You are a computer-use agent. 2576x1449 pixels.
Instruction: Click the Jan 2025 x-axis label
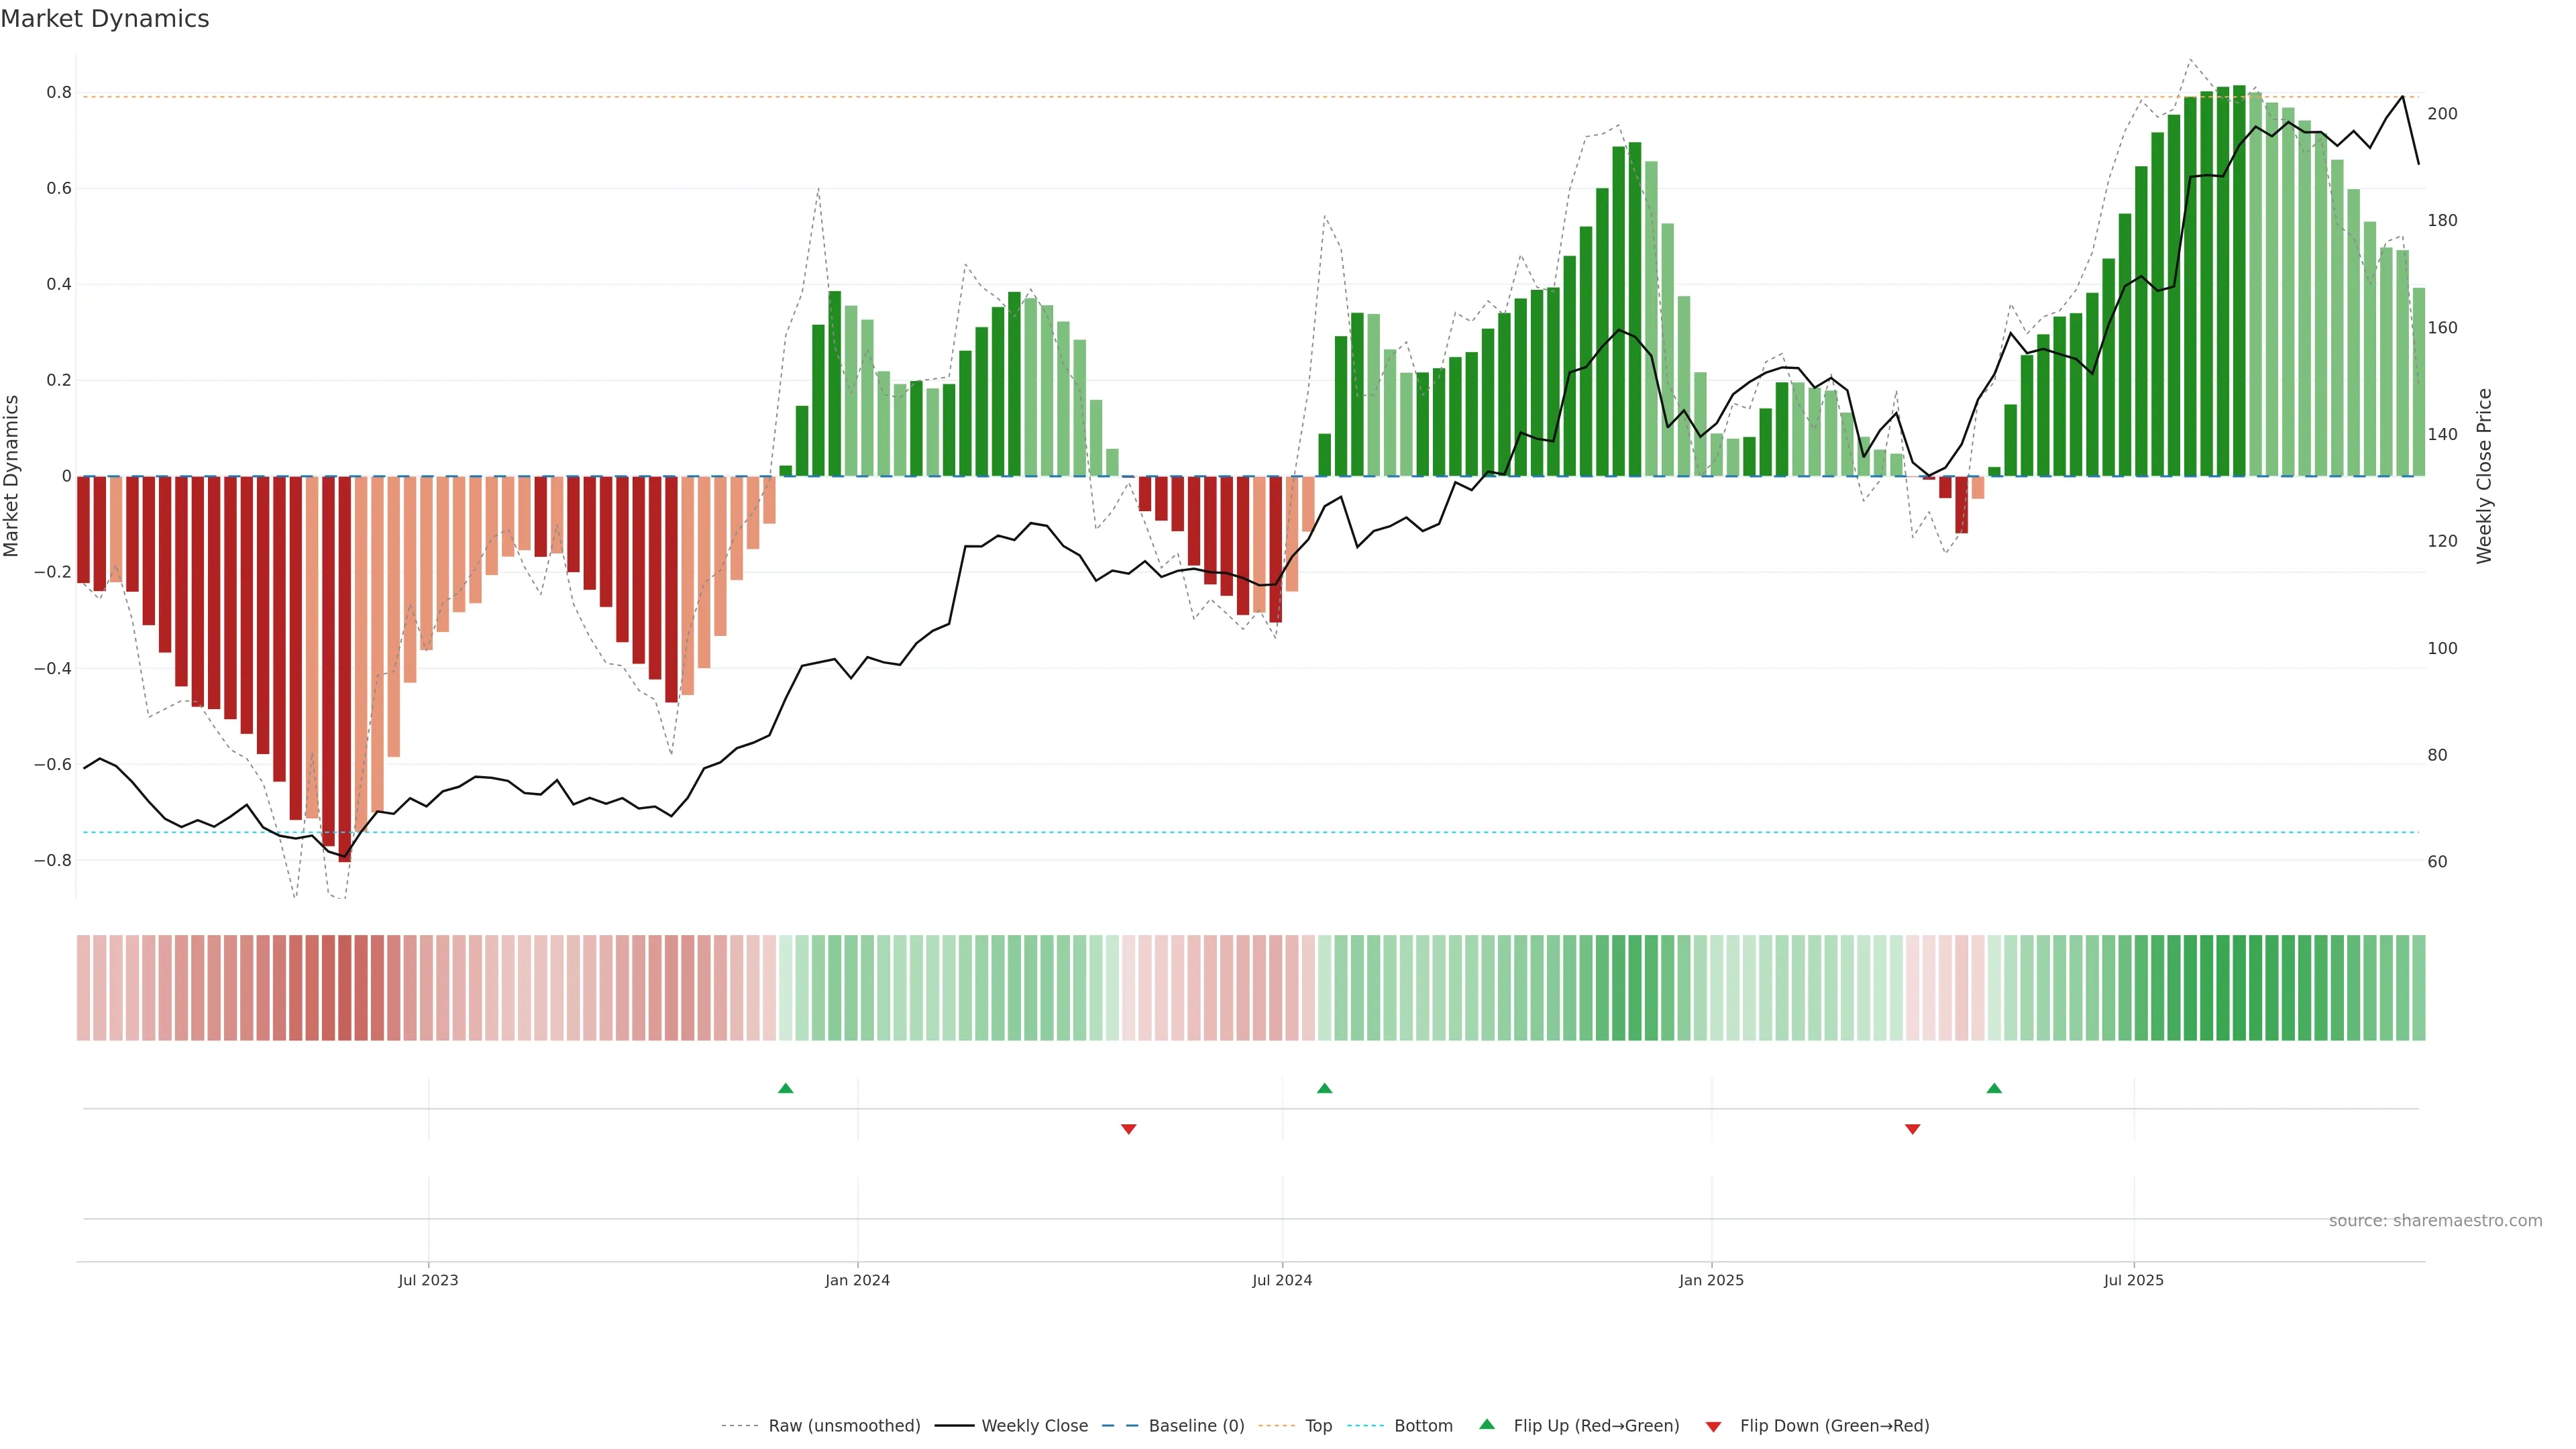(x=1711, y=1280)
